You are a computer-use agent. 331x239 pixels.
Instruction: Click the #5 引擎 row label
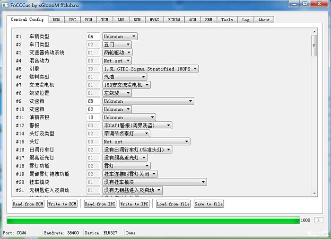point(34,69)
